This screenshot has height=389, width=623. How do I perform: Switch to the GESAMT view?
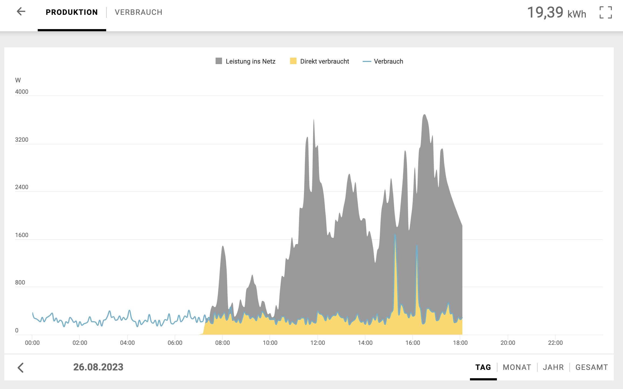click(x=592, y=367)
